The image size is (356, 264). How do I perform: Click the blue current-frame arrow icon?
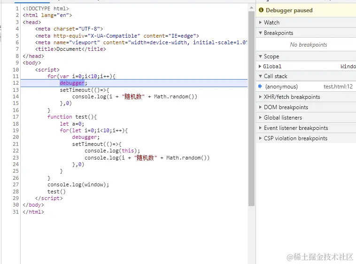point(260,86)
